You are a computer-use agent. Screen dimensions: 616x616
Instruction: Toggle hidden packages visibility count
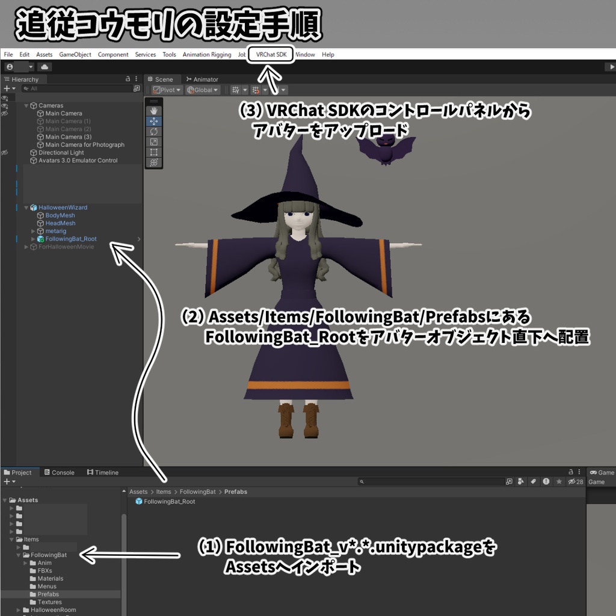(x=576, y=482)
